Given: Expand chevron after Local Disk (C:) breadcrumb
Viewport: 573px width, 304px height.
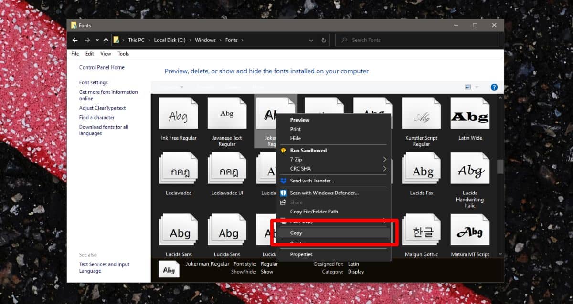Looking at the screenshot, I should [x=191, y=41].
